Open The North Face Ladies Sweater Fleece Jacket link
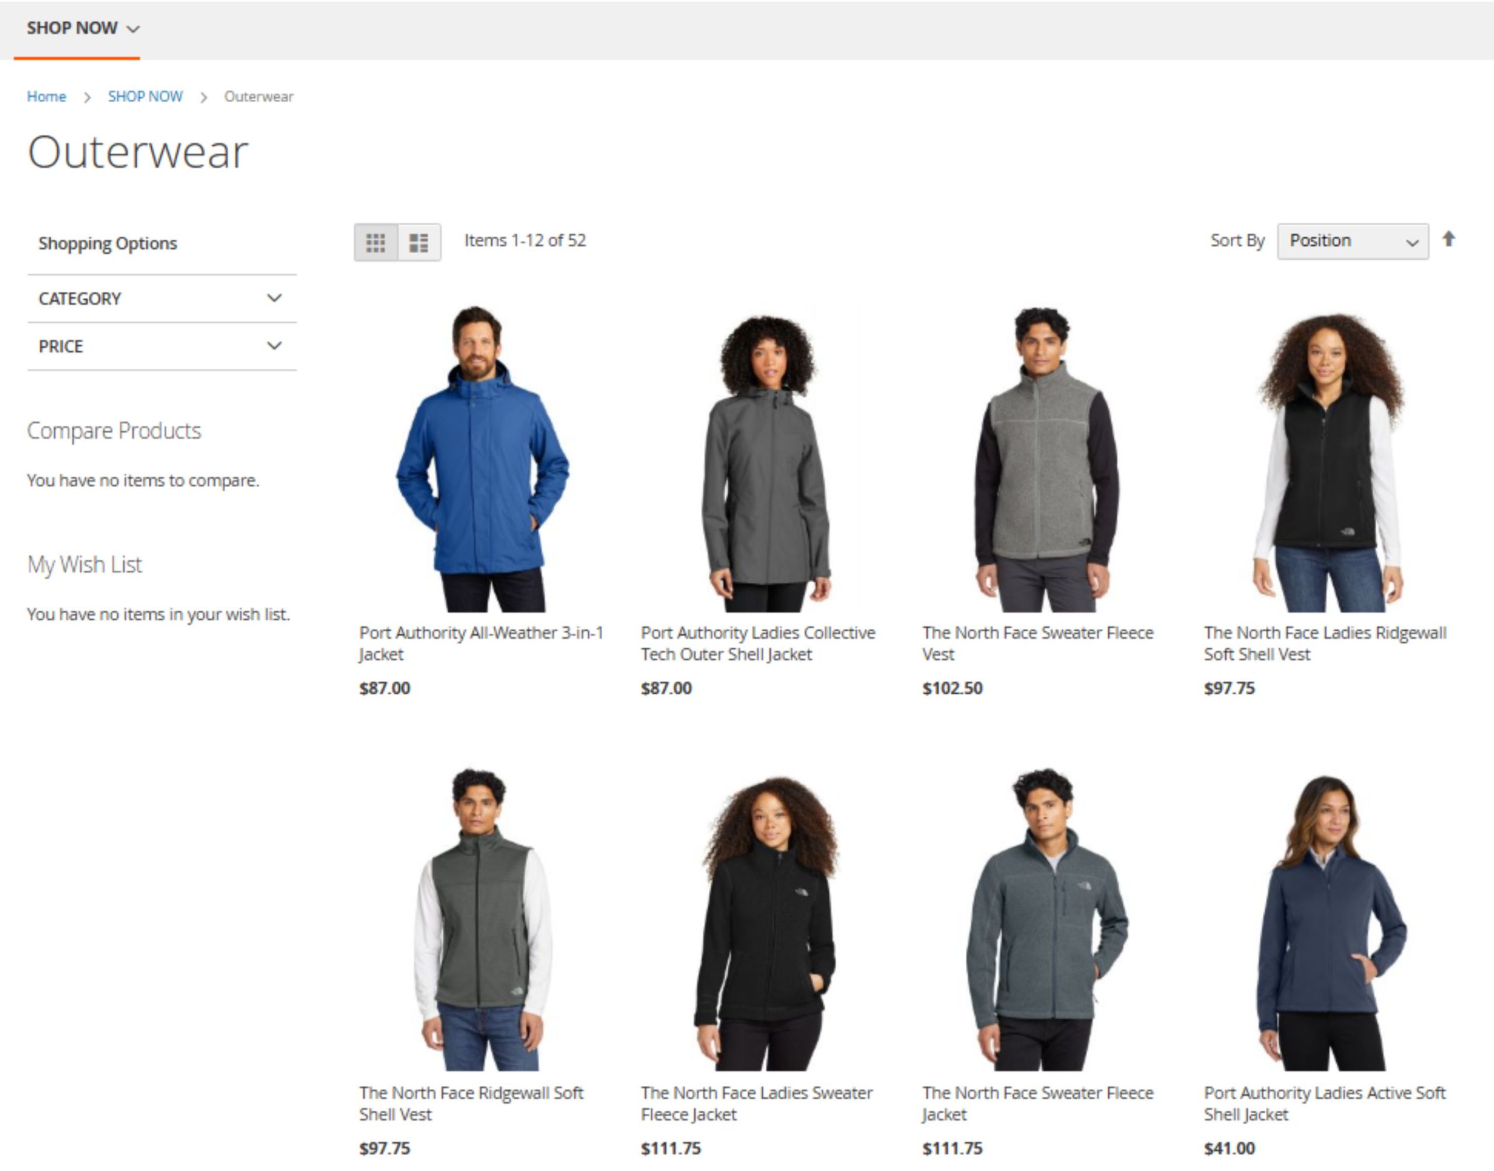The height and width of the screenshot is (1171, 1494). pos(756,1103)
